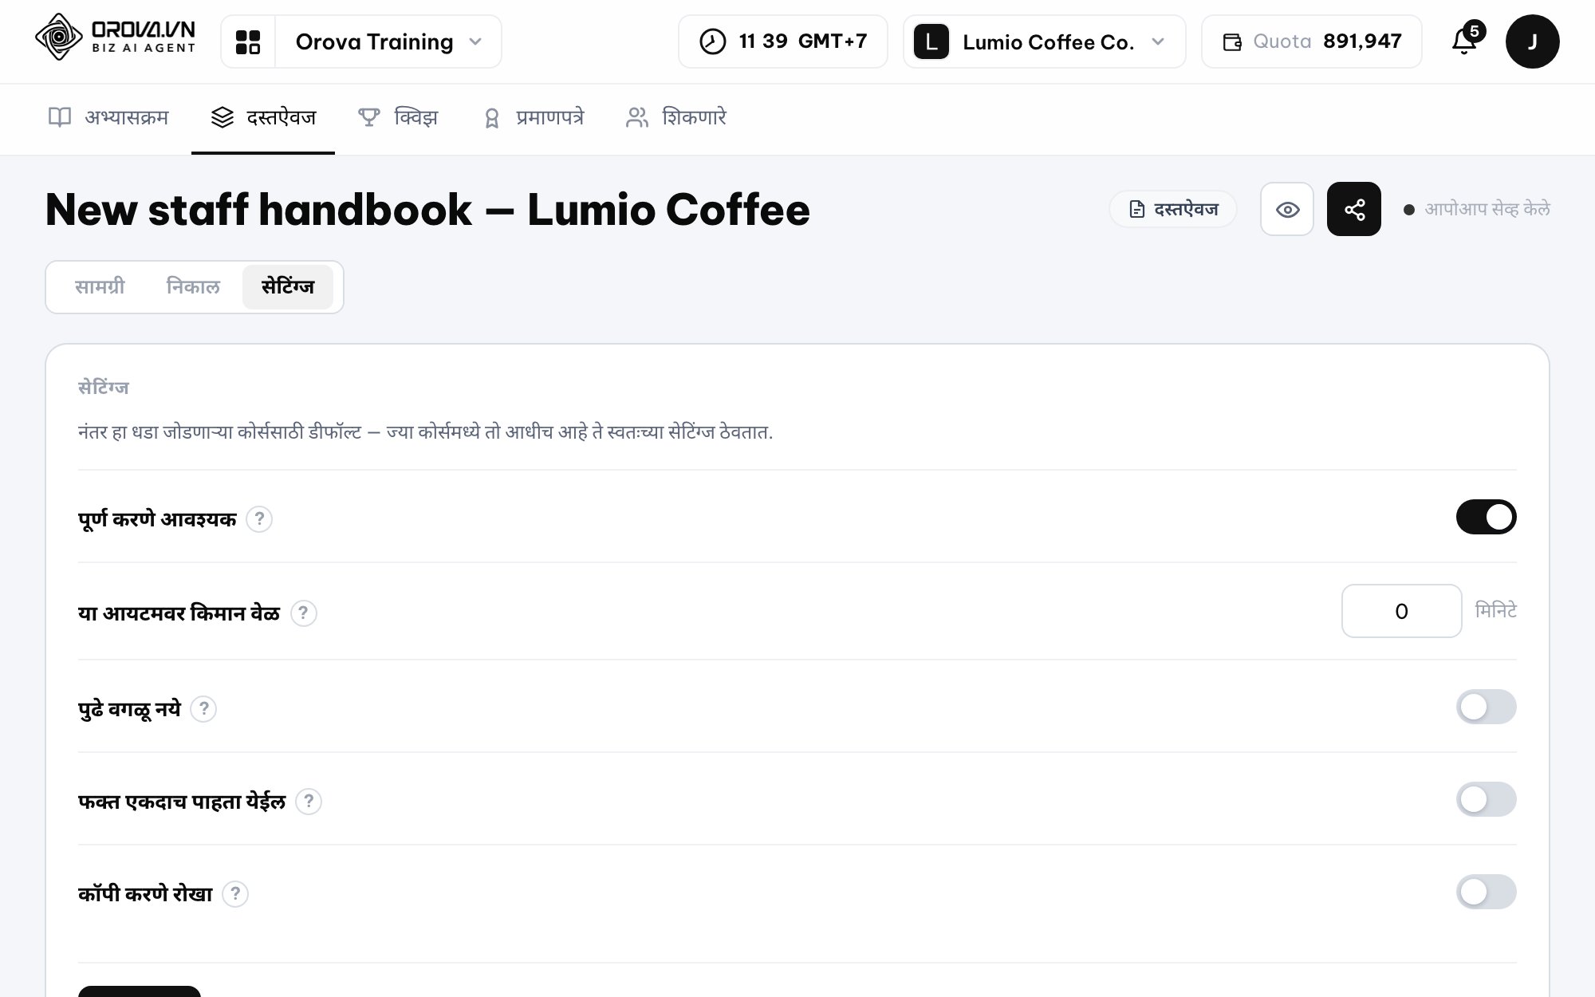Screen dimensions: 1595x997
Task: Enable the 'पुढे वगळू नये' toggle
Action: pyautogui.click(x=1486, y=707)
